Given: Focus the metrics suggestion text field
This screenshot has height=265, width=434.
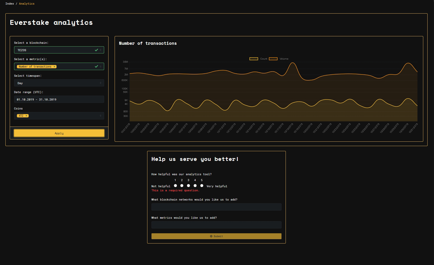Looking at the screenshot, I should pos(216,225).
